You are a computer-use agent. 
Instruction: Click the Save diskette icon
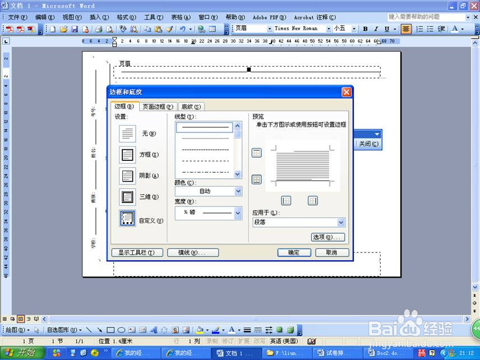pyautogui.click(x=75, y=29)
